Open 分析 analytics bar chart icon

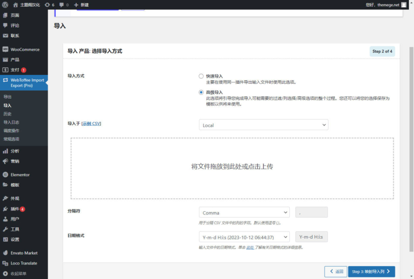point(5,151)
